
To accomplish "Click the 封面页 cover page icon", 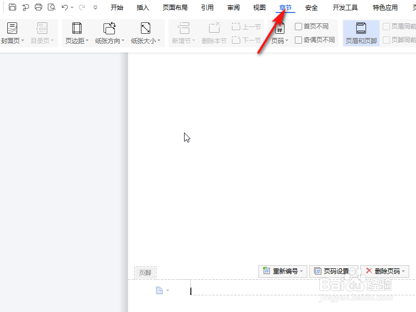I will pyautogui.click(x=12, y=28).
